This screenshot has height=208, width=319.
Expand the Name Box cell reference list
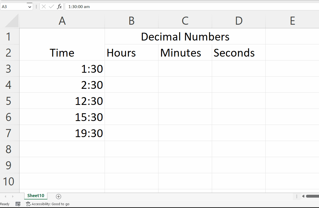pos(29,6)
